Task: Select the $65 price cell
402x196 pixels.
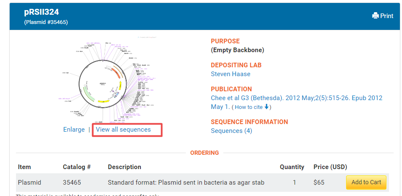Action: [x=319, y=183]
